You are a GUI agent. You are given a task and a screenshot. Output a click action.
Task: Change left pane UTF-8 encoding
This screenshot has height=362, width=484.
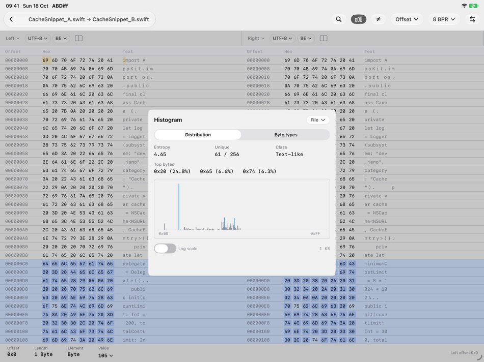pyautogui.click(x=37, y=38)
